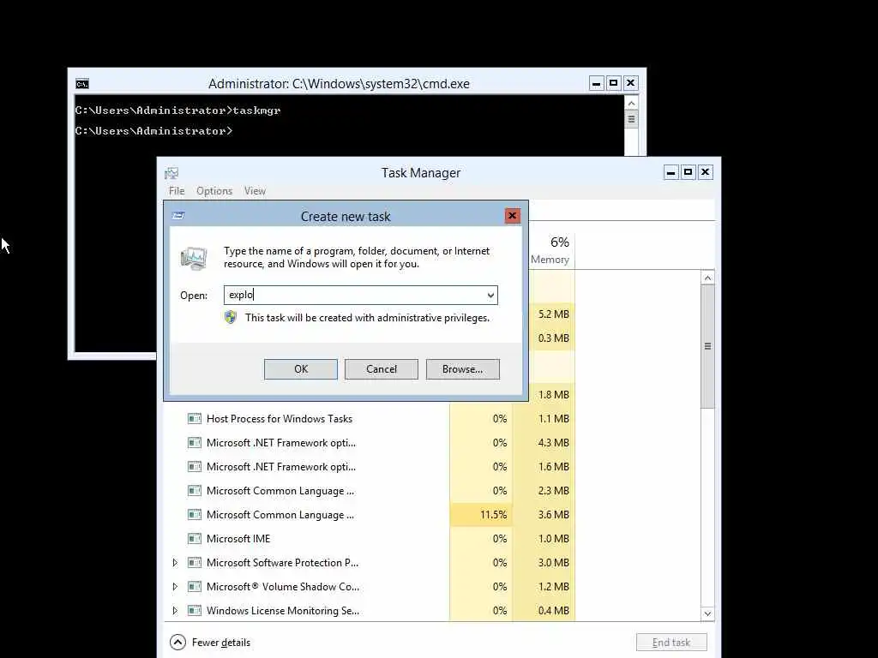Click icon of Microsoft Common Language at 11.5%
Screen dimensions: 878x658
pos(195,515)
